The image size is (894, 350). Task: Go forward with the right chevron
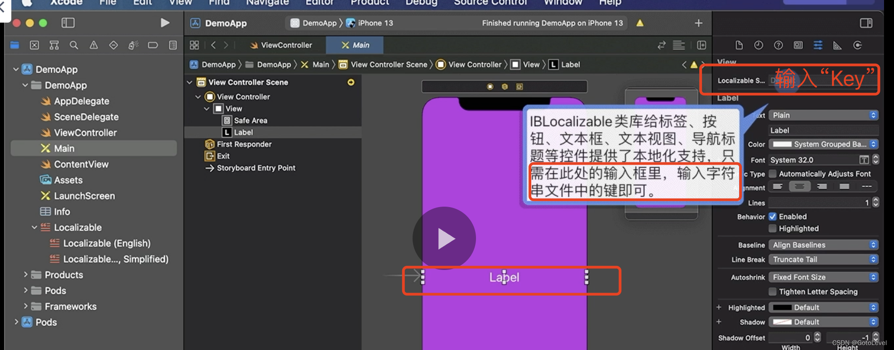[226, 45]
